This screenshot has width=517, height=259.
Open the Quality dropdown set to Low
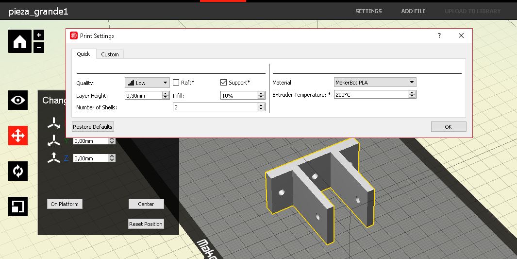147,83
